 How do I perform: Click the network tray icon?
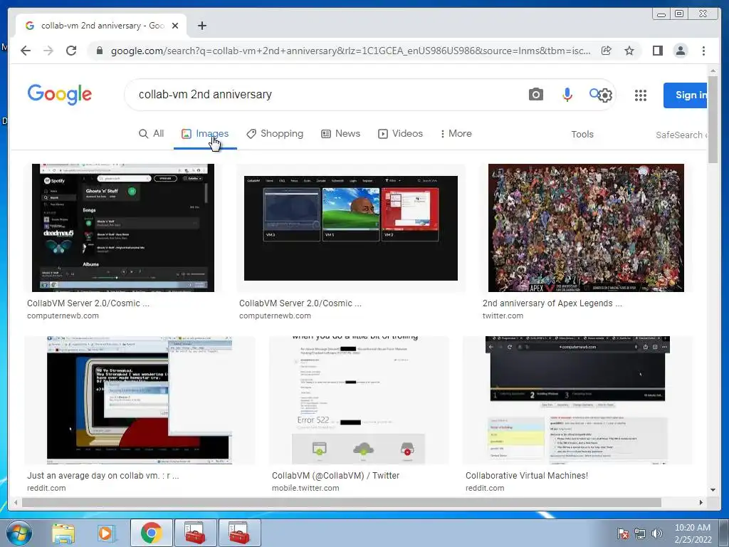(640, 534)
